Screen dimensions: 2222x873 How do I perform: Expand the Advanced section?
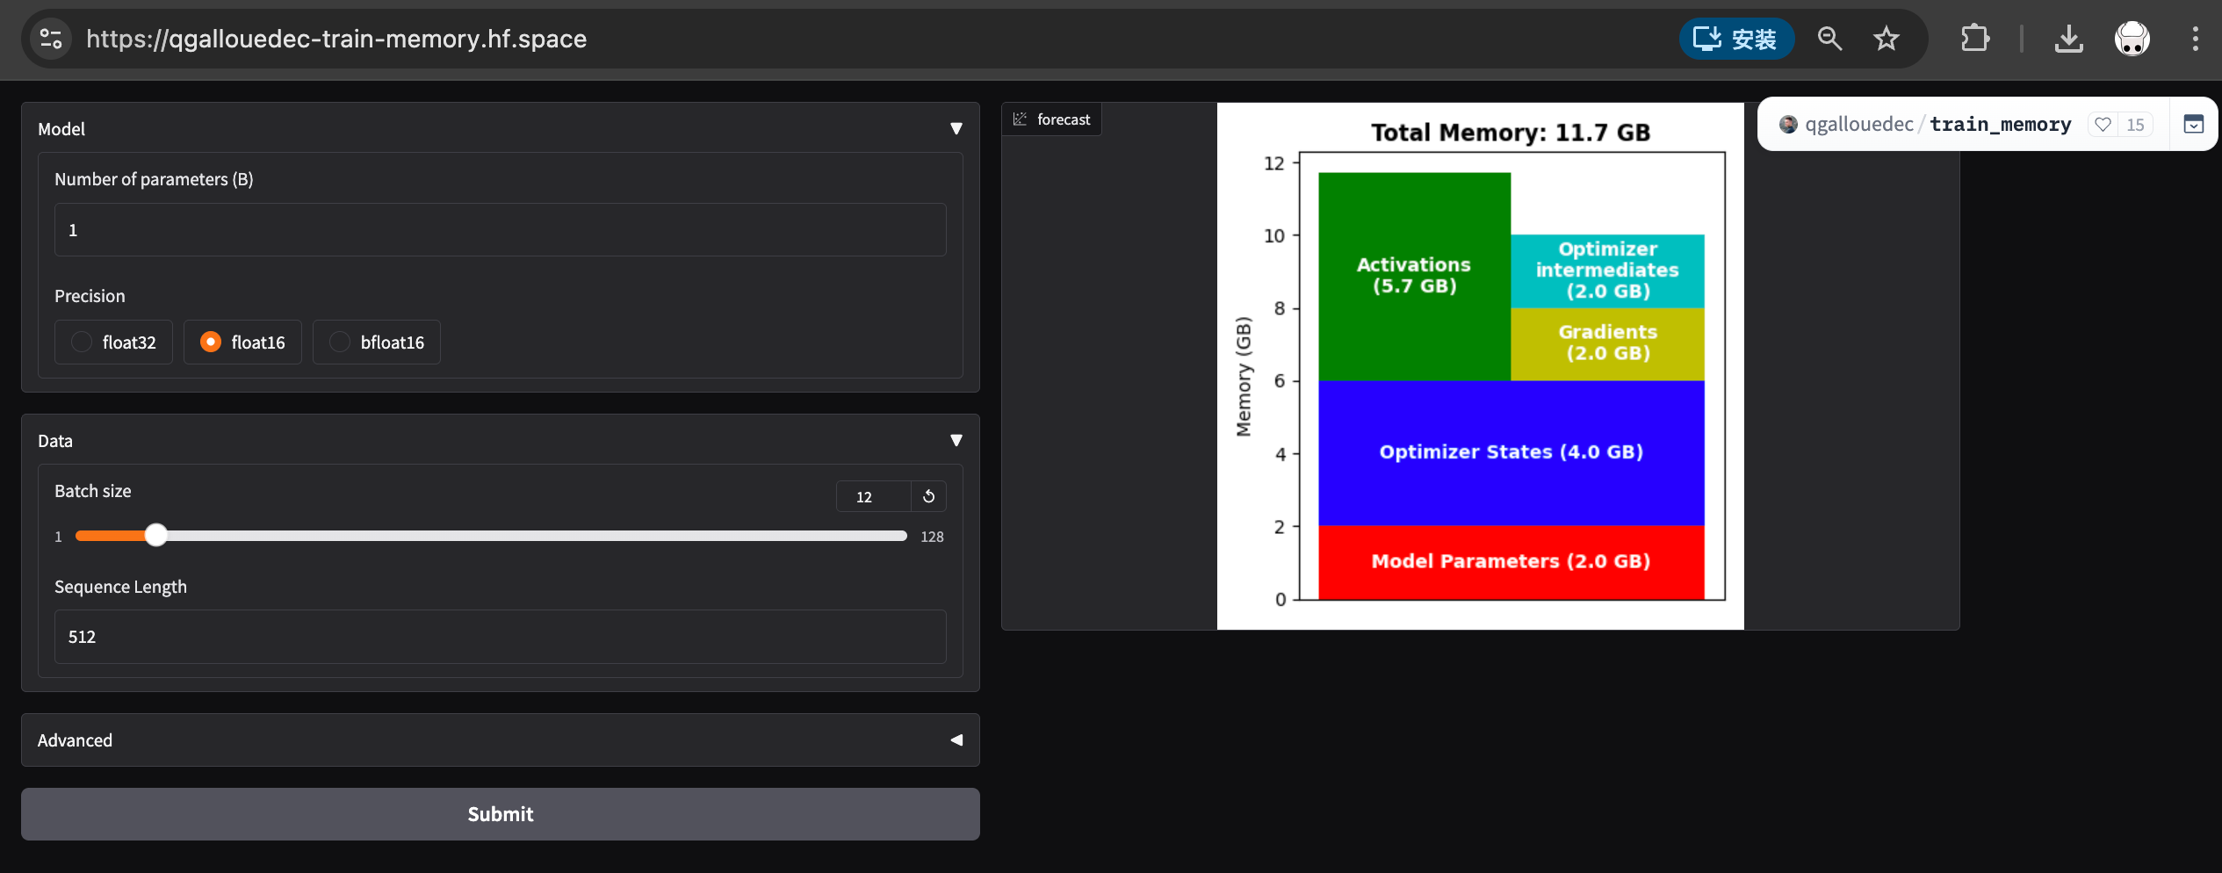pos(956,740)
